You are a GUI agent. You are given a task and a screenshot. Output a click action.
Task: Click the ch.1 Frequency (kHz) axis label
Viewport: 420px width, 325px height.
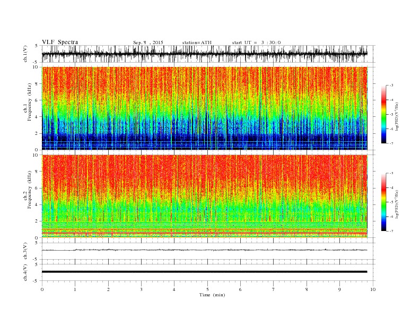click(x=28, y=102)
